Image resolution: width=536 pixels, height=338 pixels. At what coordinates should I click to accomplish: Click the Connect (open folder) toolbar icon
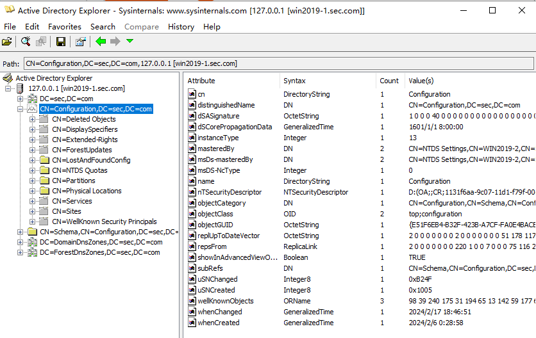pyautogui.click(x=7, y=42)
